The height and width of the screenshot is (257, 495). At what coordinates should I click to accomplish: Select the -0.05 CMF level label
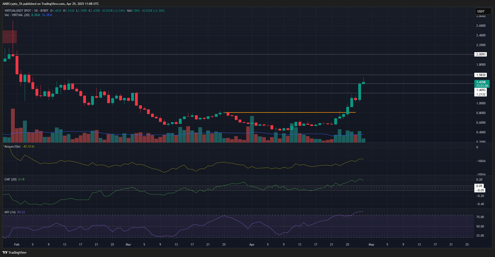[x=480, y=190]
